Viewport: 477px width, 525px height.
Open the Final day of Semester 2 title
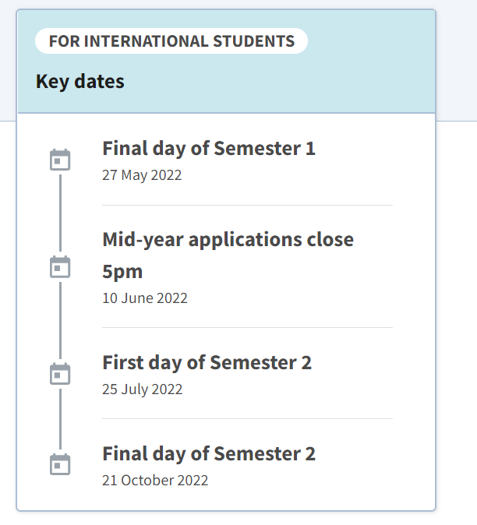point(209,453)
